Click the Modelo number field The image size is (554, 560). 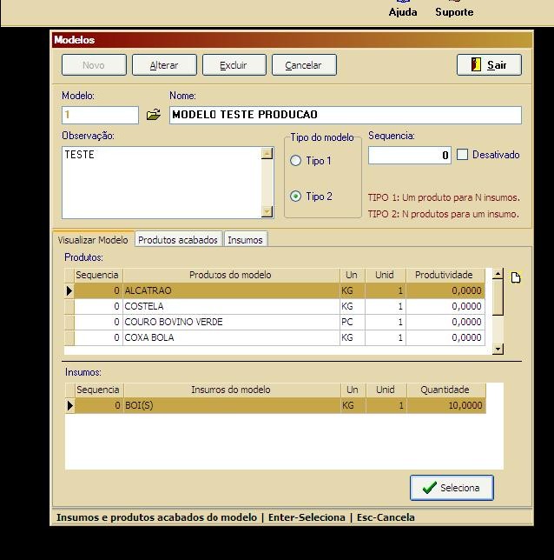tap(100, 115)
